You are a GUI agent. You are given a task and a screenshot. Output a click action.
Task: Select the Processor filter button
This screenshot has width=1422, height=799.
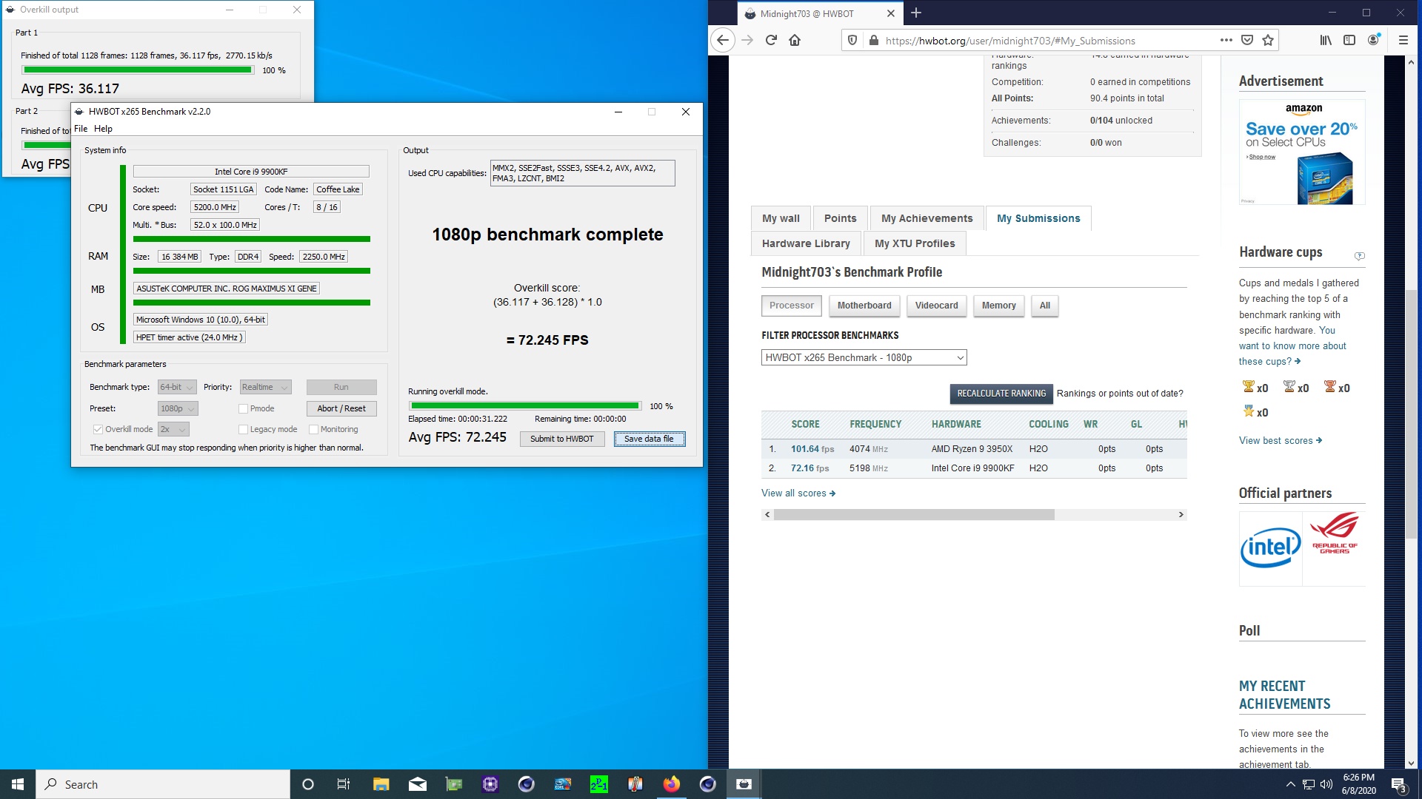[791, 306]
